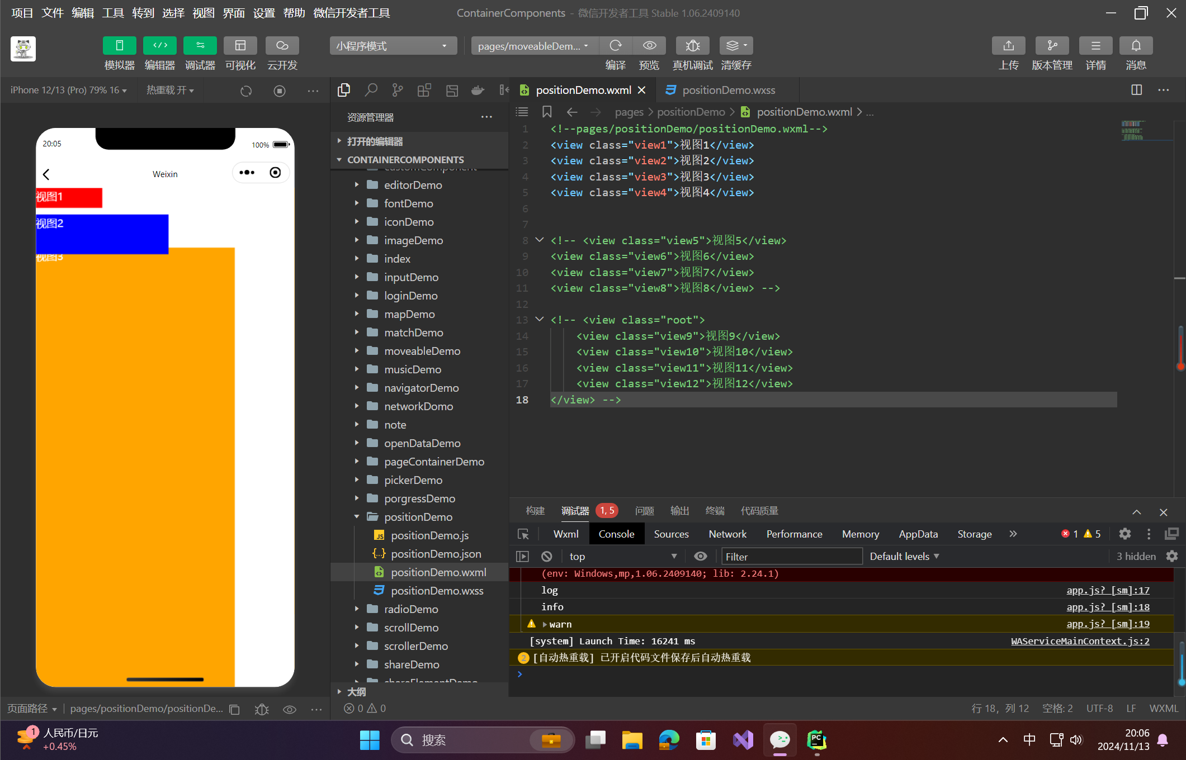Click the split editor icon
The height and width of the screenshot is (760, 1186).
click(x=1136, y=90)
